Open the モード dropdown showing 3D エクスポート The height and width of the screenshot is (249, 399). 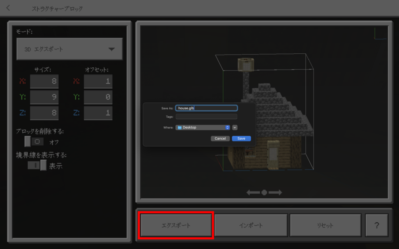(69, 49)
